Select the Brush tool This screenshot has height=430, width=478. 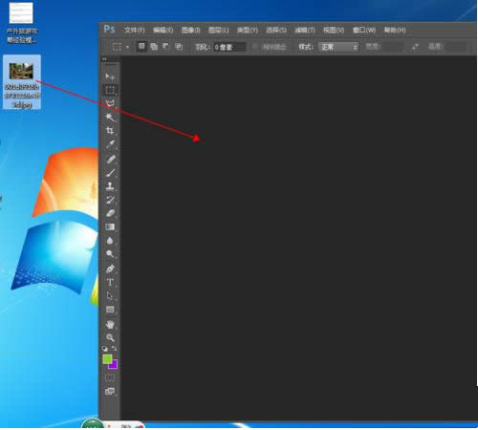pos(110,173)
